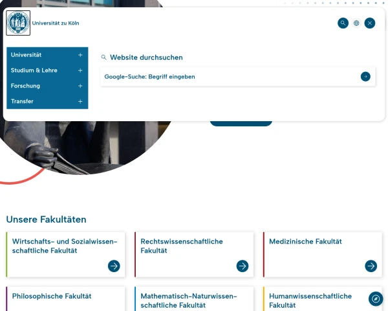Click the compass quick-navigation floating icon
The height and width of the screenshot is (311, 388).
(376, 299)
